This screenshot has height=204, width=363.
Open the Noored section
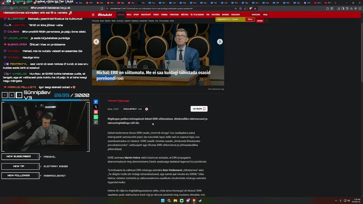click(225, 14)
